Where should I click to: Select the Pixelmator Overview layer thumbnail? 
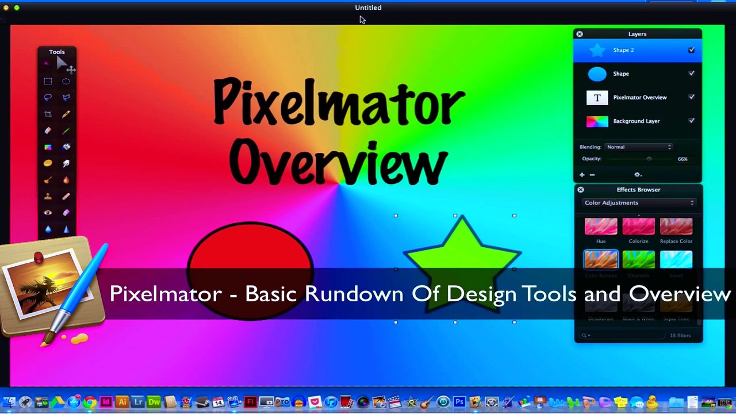click(x=597, y=98)
